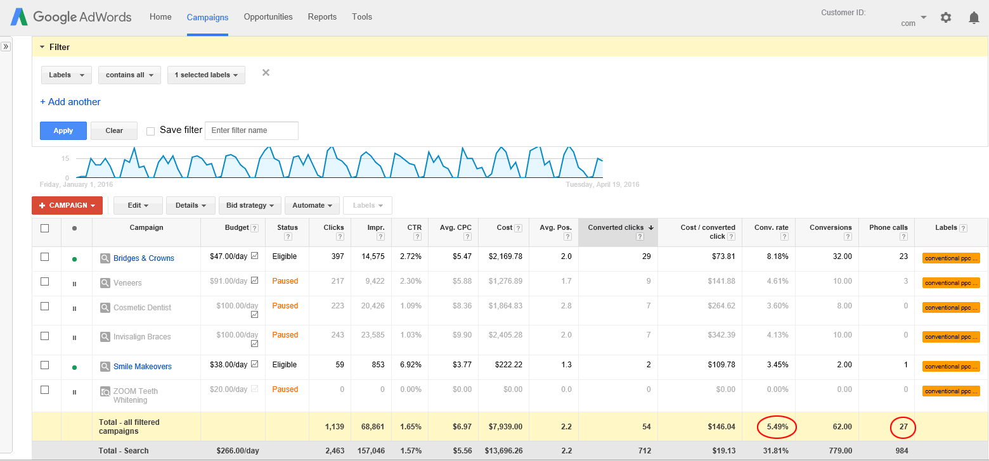Click the paused icon for Veneers

pyautogui.click(x=74, y=284)
